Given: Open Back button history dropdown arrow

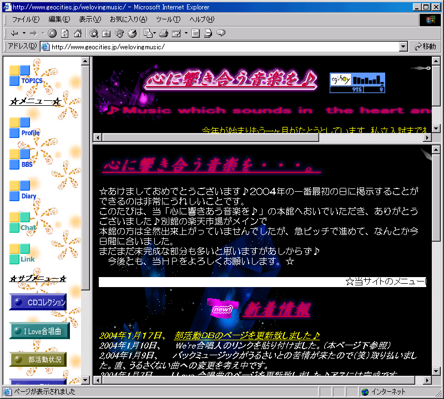Looking at the screenshot, I should [x=24, y=33].
